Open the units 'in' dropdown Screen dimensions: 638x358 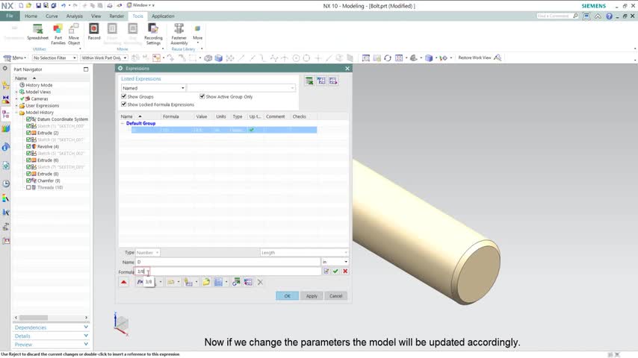click(x=335, y=262)
